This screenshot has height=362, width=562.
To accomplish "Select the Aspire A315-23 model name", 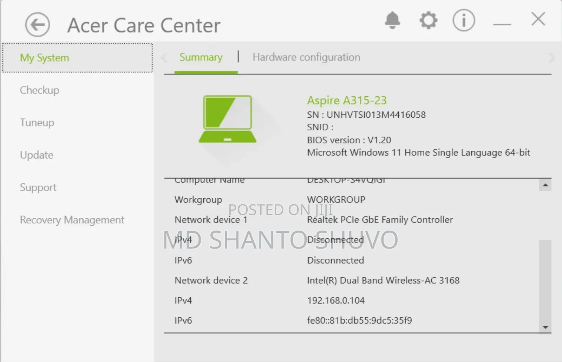I will click(x=347, y=101).
